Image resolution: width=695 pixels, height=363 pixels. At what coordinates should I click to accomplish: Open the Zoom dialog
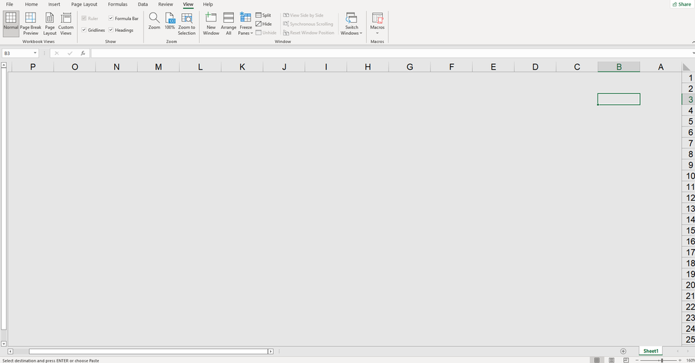coord(154,22)
